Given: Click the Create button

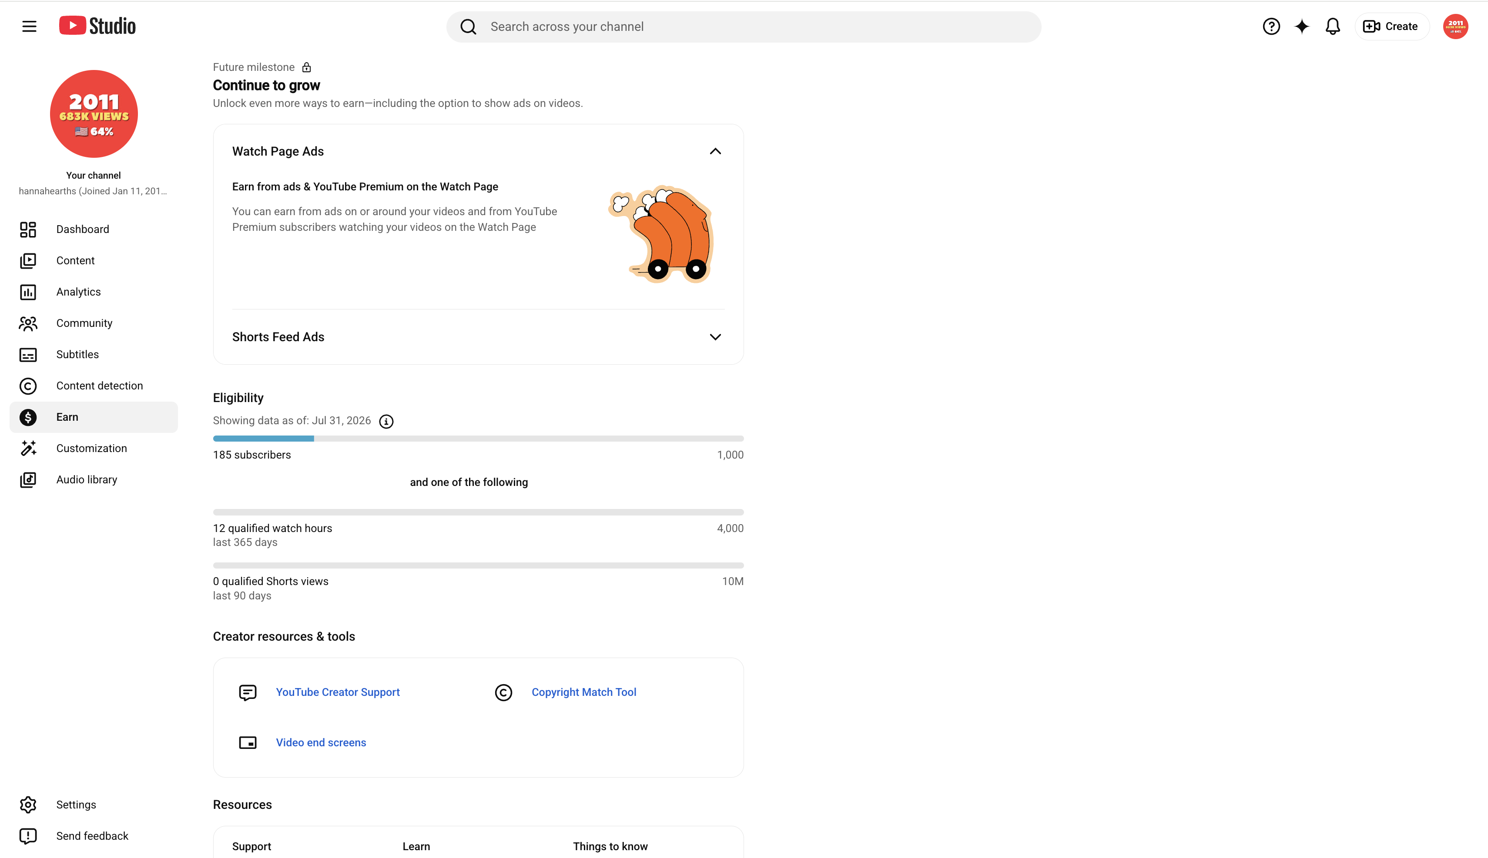Looking at the screenshot, I should (1391, 27).
